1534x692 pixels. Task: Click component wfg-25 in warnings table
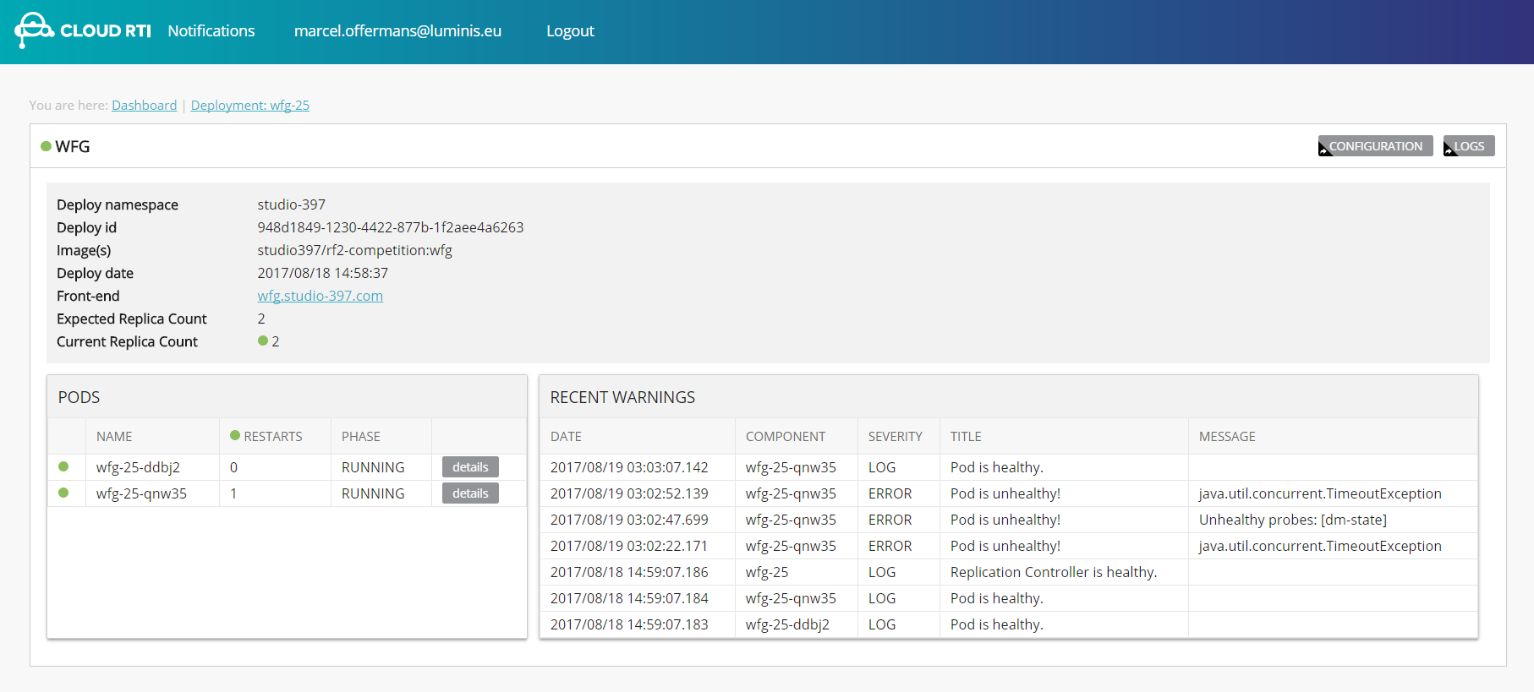pyautogui.click(x=767, y=572)
